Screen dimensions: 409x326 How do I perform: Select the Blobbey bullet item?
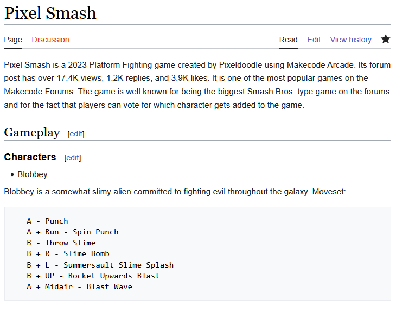[x=32, y=174]
